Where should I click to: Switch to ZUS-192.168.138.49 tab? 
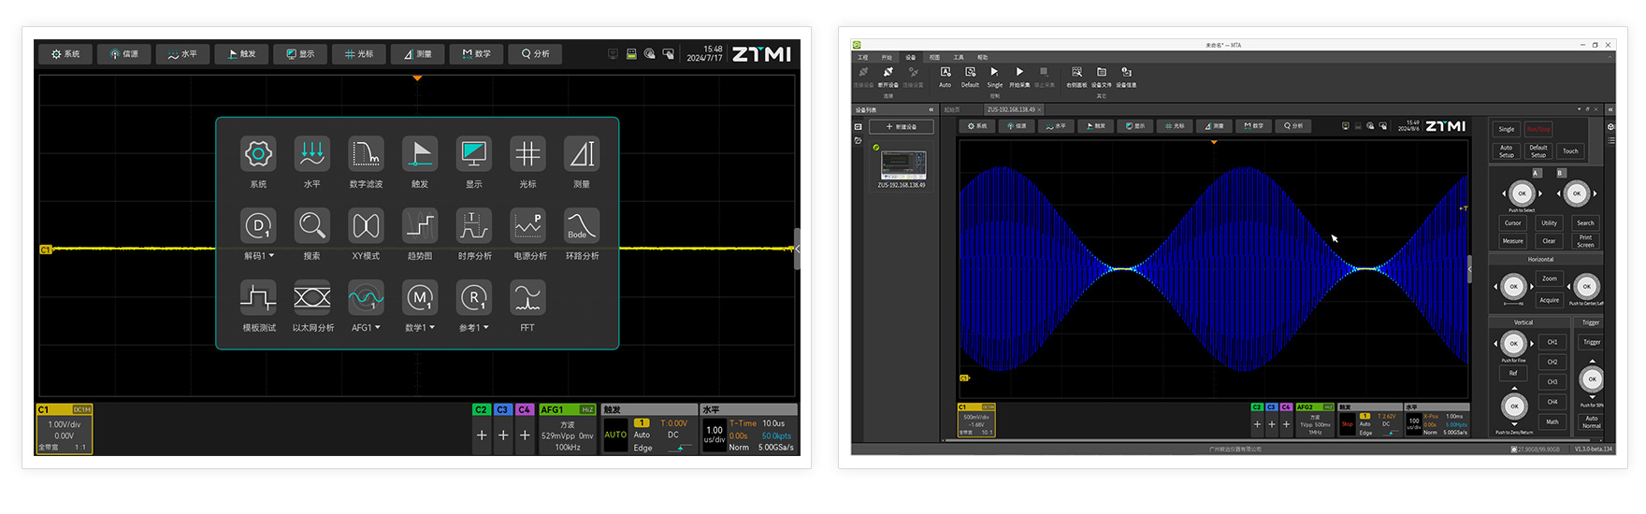1010,109
